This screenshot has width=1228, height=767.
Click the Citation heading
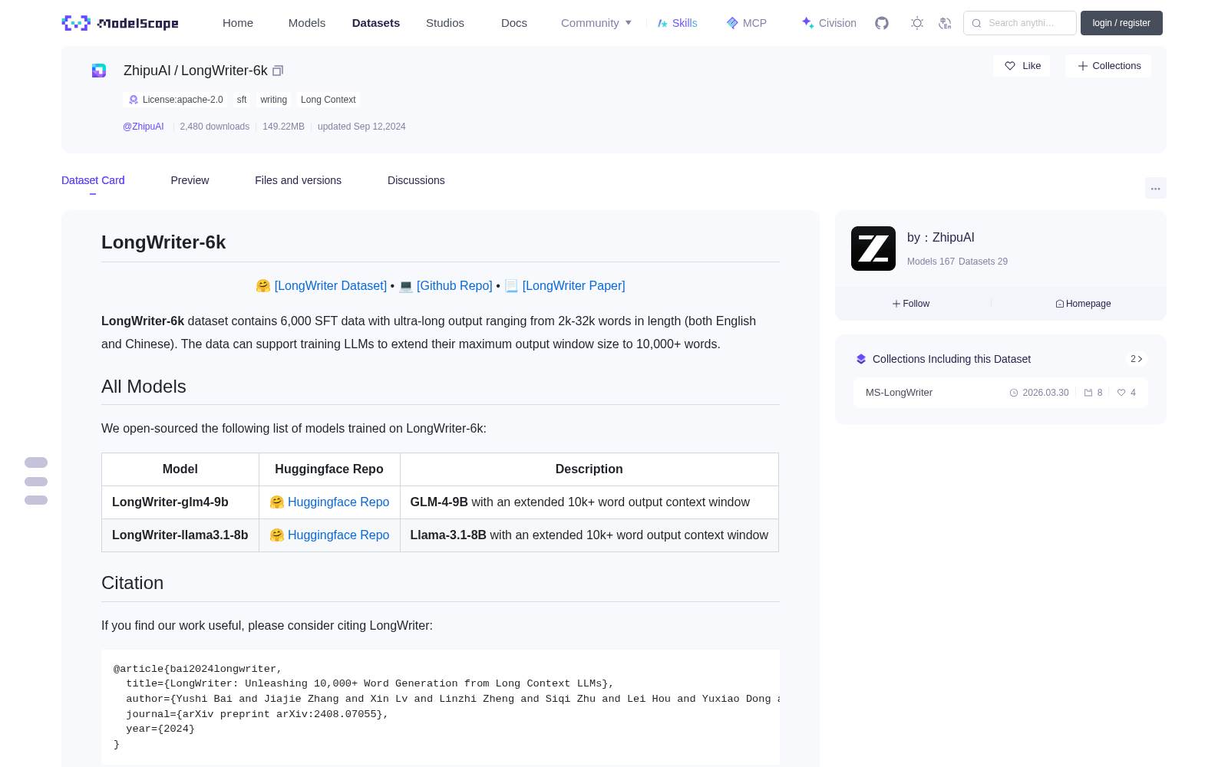[x=132, y=583]
